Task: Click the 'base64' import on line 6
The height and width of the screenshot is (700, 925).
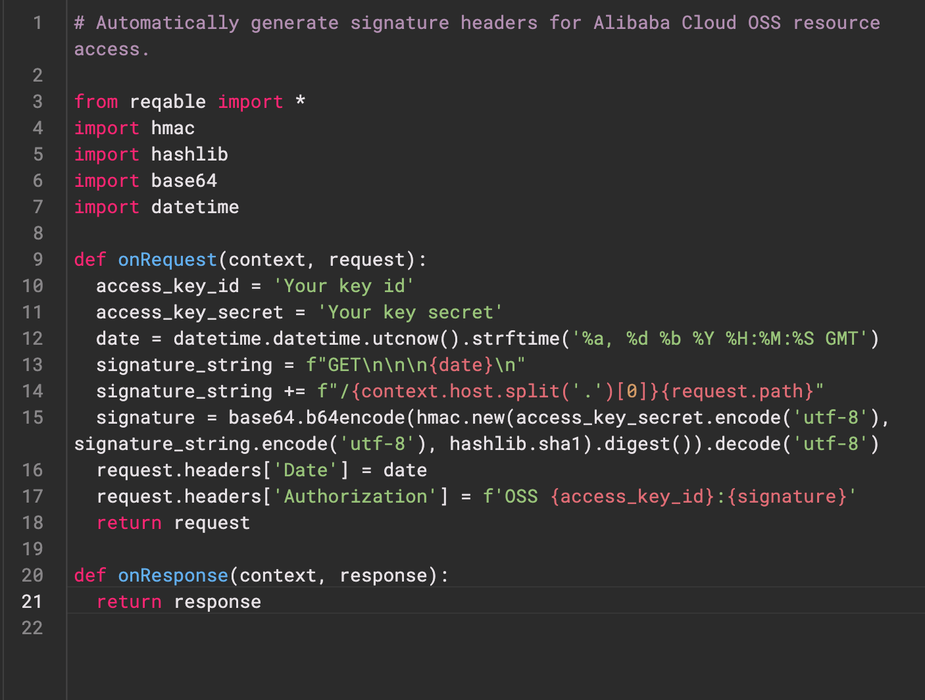Action: click(184, 181)
